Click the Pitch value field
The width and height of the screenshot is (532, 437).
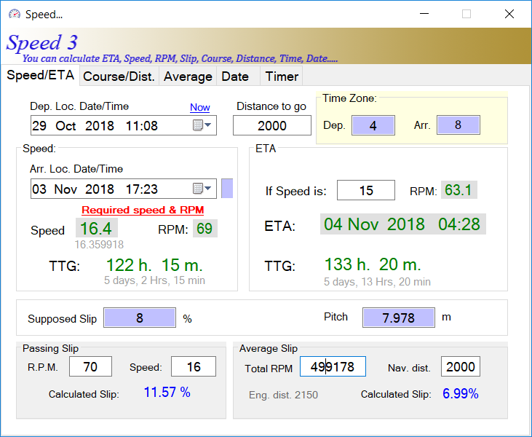(398, 318)
